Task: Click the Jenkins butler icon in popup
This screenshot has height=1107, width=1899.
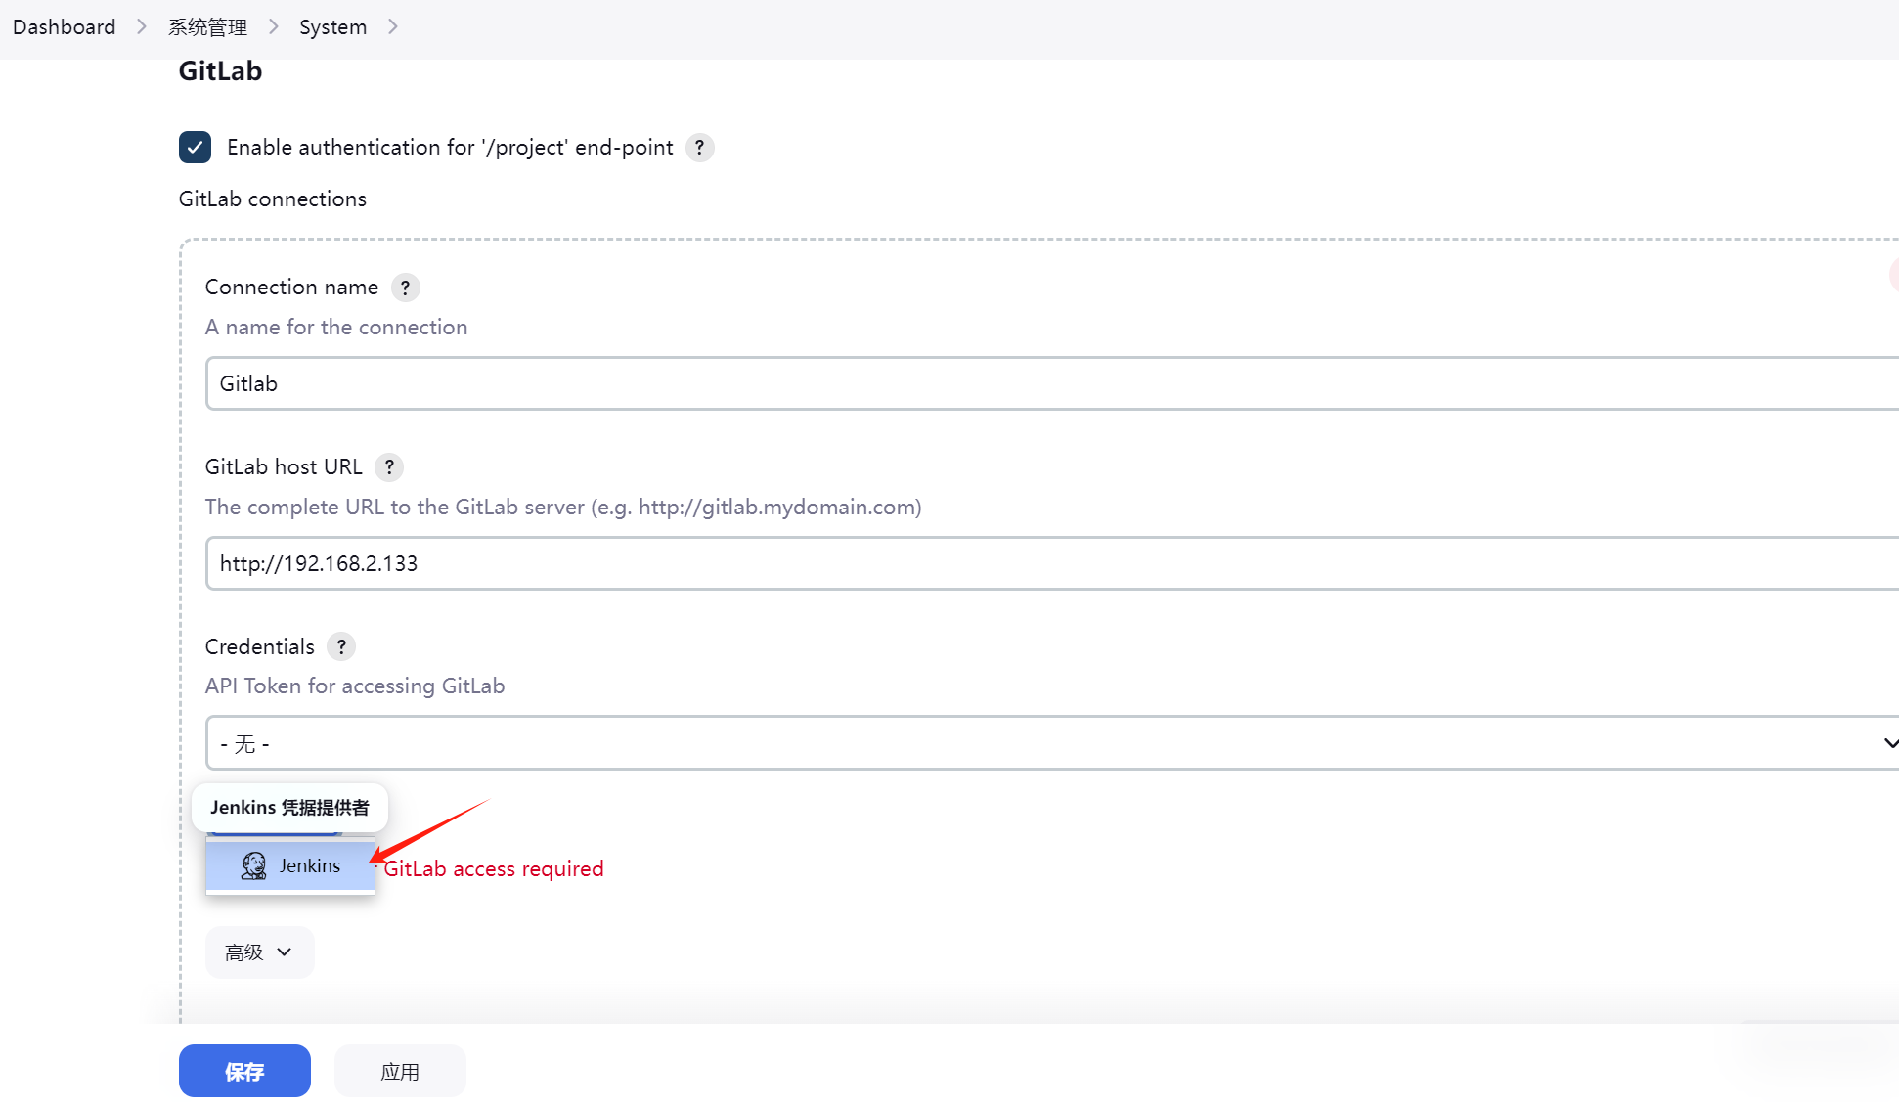Action: click(254, 865)
